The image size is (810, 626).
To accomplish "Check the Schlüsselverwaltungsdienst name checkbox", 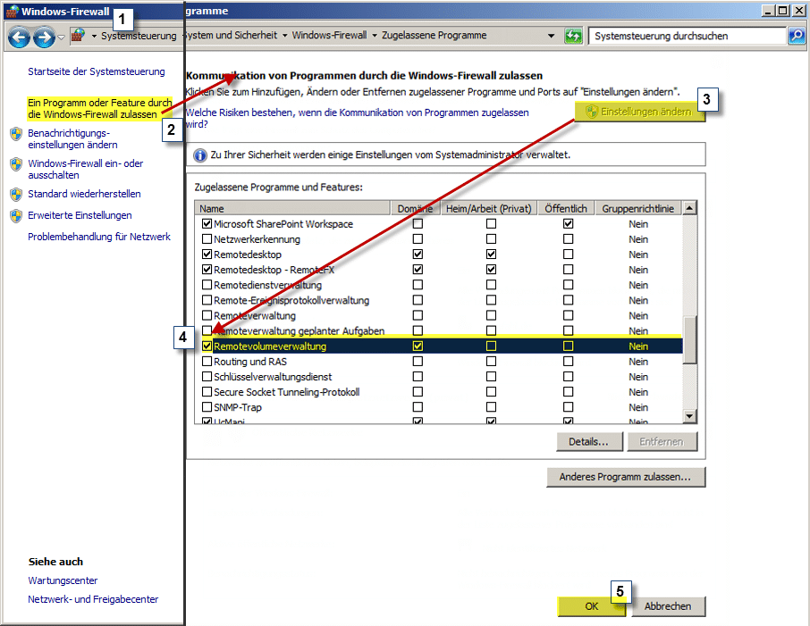I will (207, 377).
